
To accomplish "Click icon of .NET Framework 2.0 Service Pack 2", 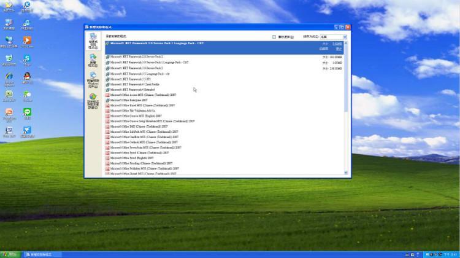I will point(107,57).
